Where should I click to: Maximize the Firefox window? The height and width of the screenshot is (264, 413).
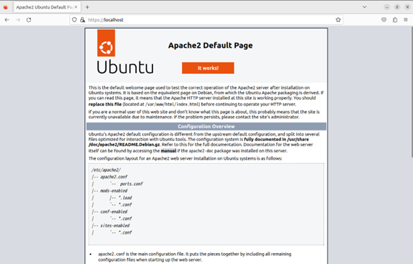click(x=397, y=7)
